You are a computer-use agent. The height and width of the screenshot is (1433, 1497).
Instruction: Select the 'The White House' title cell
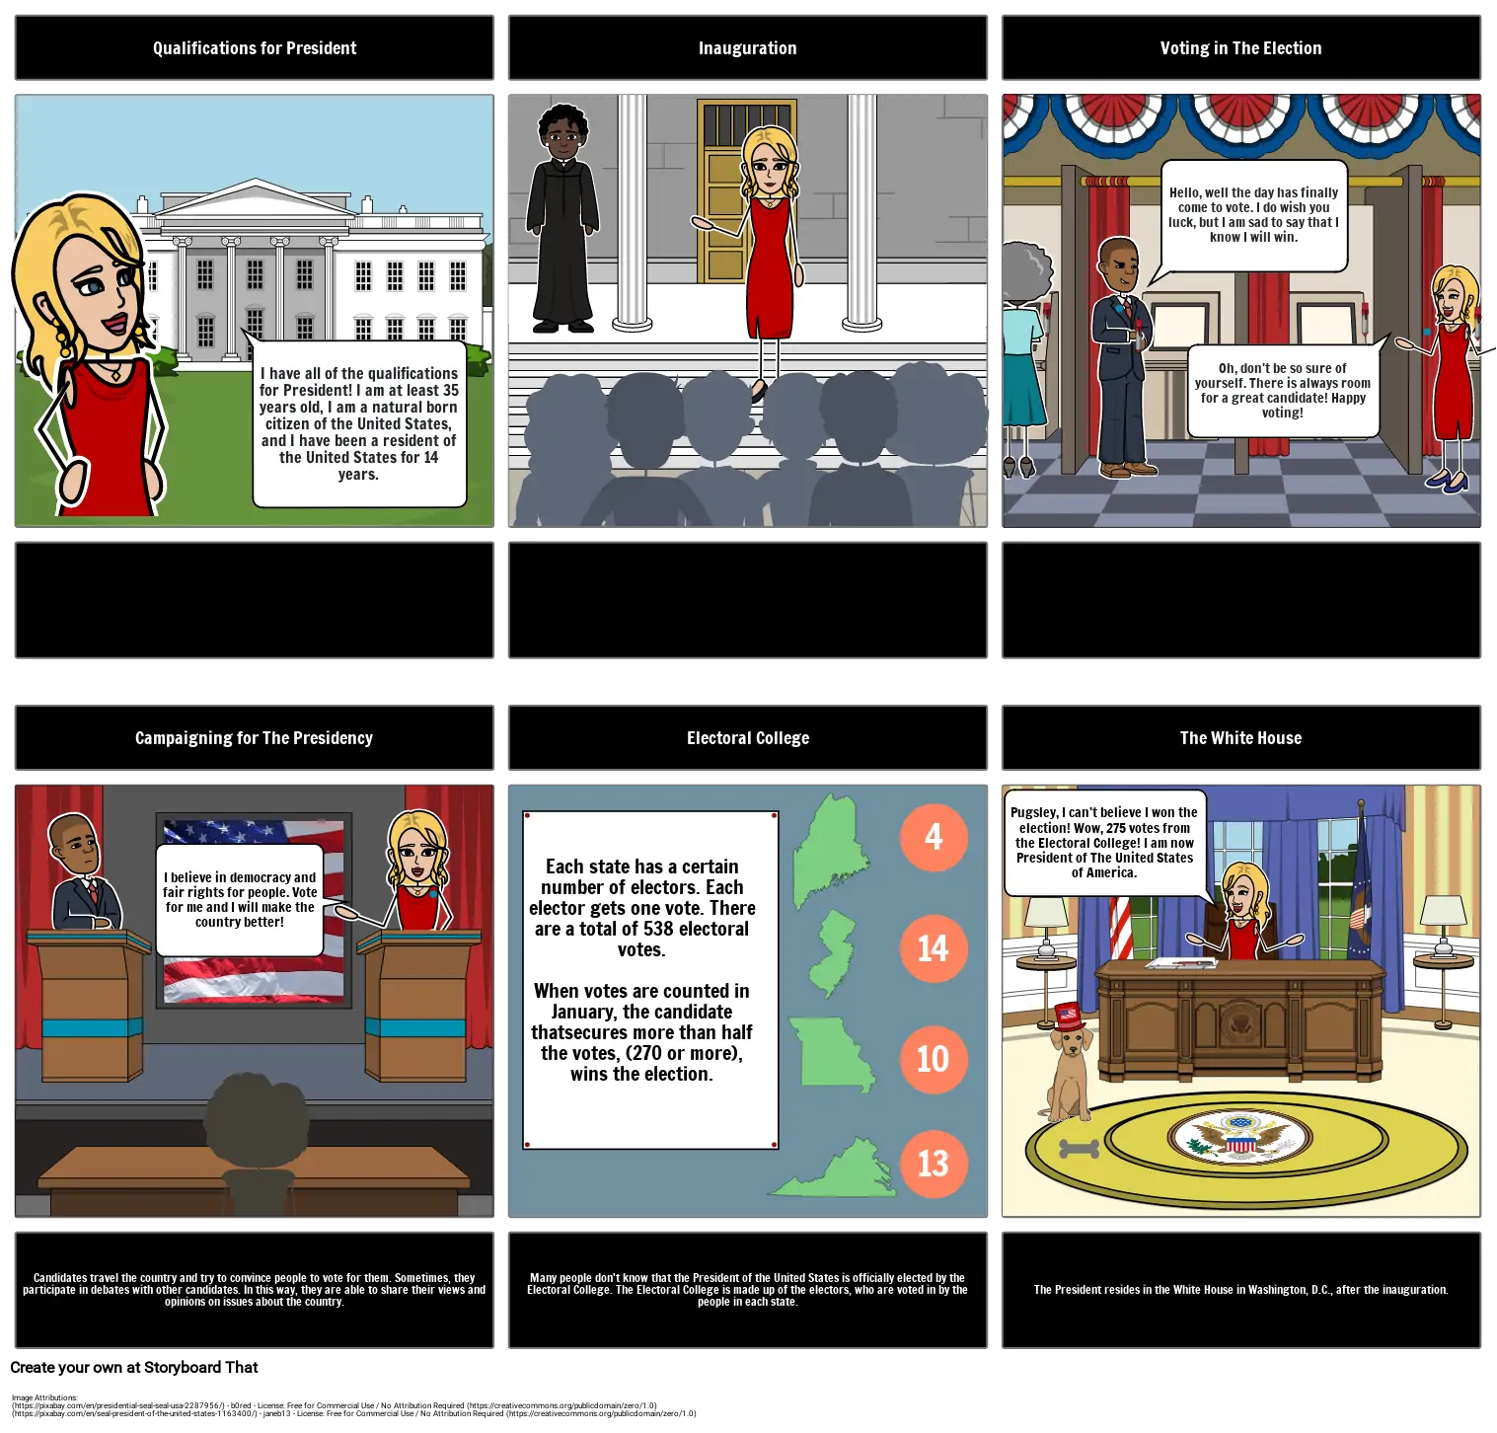click(x=1241, y=738)
